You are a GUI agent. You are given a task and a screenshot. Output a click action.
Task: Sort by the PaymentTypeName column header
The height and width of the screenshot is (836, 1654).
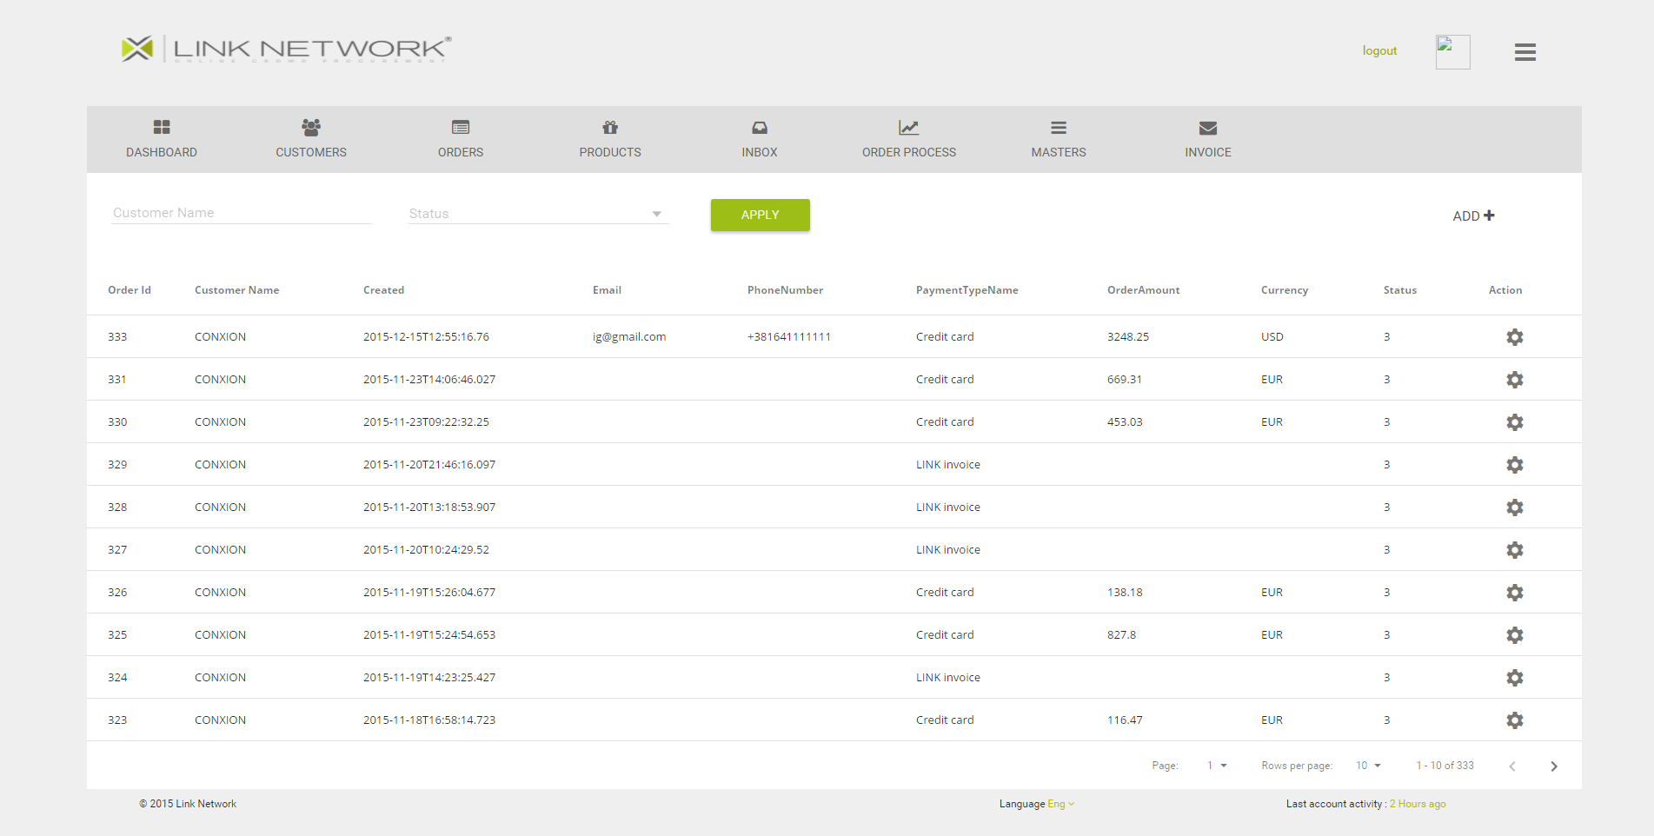(x=966, y=290)
